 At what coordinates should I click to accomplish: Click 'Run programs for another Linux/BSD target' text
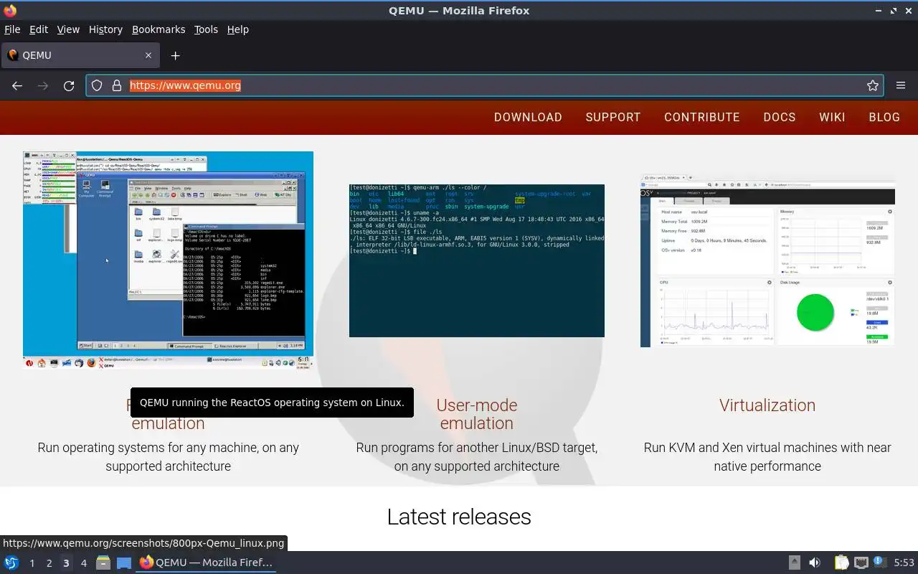click(477, 456)
